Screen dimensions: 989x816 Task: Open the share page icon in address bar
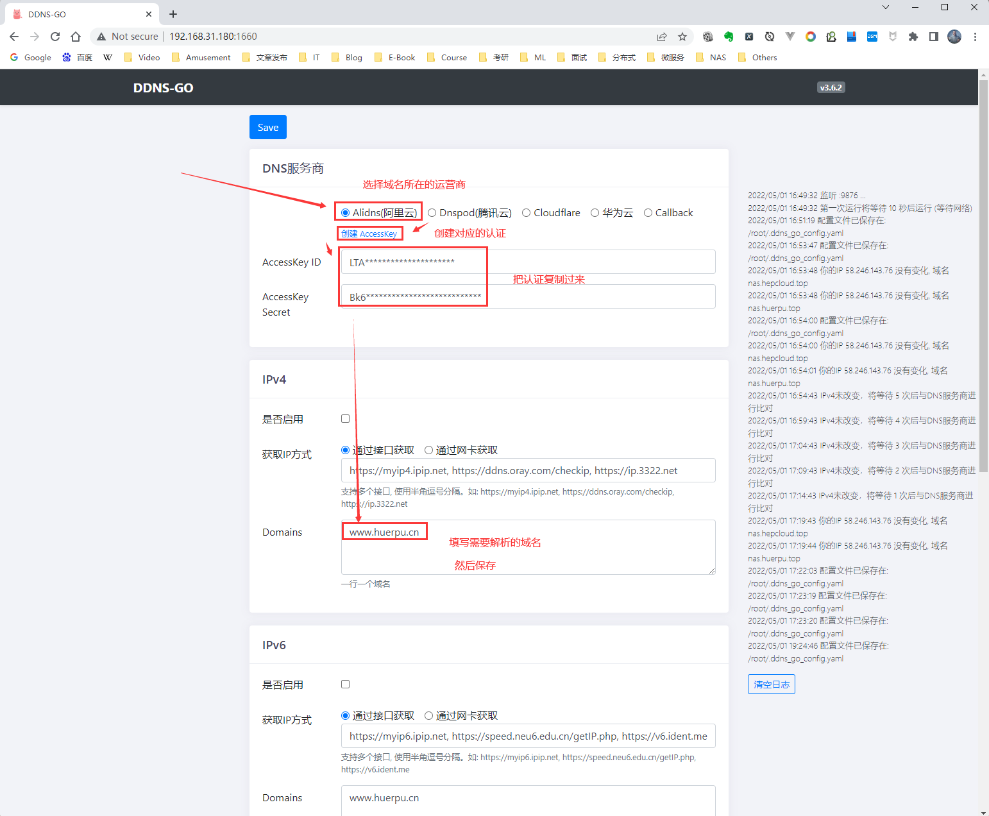[662, 37]
